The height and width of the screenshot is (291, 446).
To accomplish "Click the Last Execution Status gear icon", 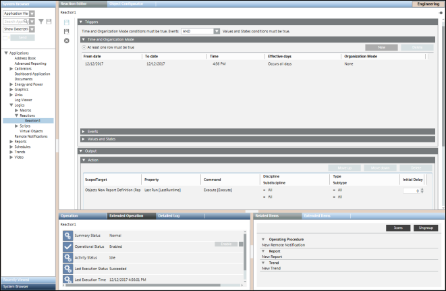I will pos(67,269).
